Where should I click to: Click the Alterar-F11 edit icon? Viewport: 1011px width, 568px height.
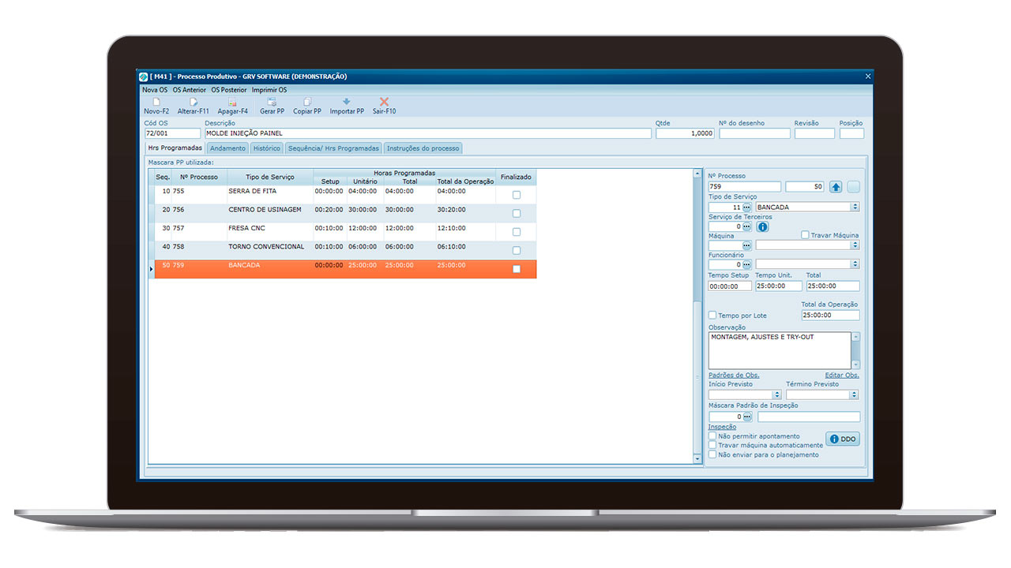(x=194, y=102)
